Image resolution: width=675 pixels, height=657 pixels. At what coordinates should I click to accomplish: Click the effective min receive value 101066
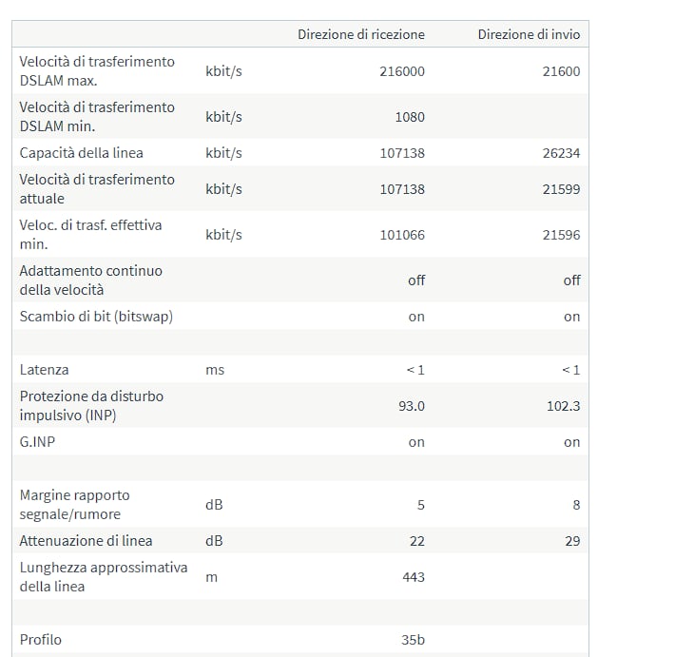coord(401,235)
